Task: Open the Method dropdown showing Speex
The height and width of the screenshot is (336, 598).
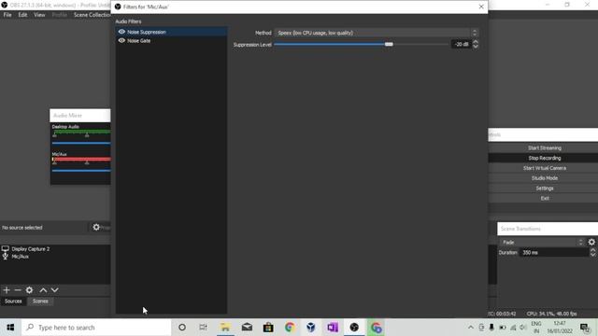Action: [376, 33]
